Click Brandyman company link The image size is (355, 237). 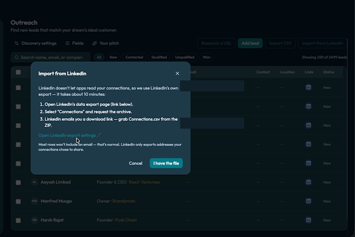point(124,201)
